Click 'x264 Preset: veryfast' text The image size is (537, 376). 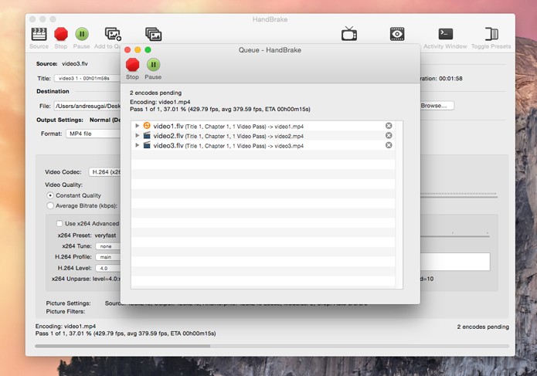(87, 235)
